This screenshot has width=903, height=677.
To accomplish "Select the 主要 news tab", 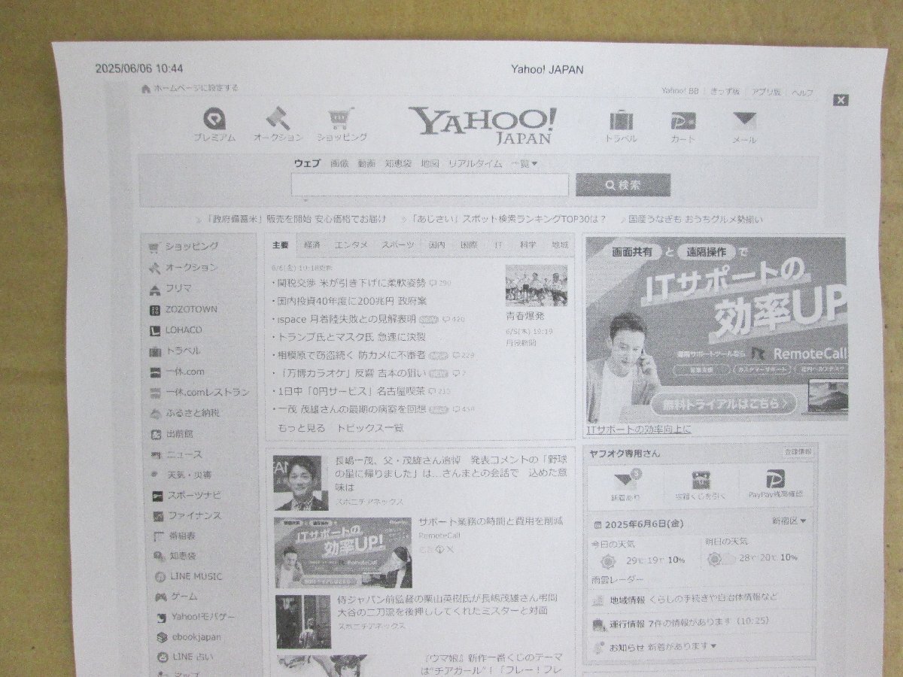I will [x=281, y=245].
